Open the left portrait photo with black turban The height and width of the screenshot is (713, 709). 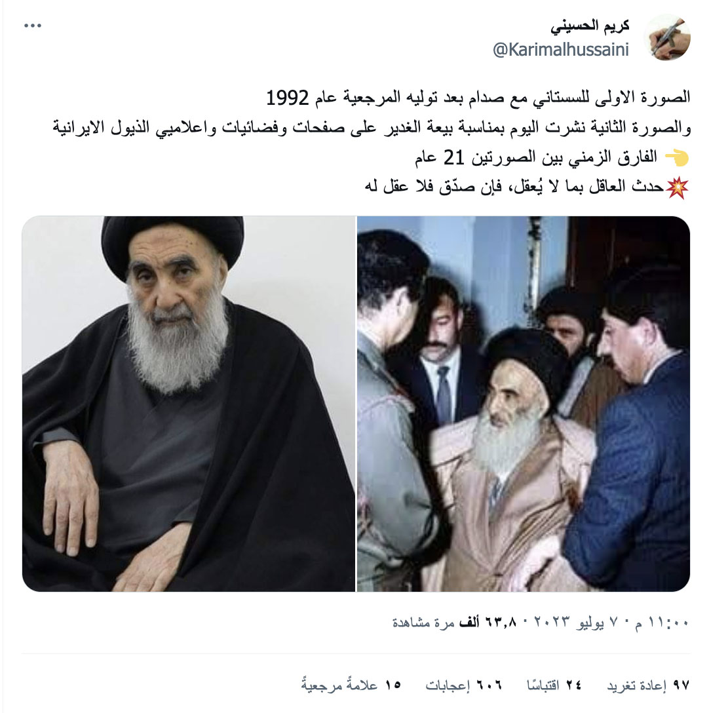coord(188,404)
